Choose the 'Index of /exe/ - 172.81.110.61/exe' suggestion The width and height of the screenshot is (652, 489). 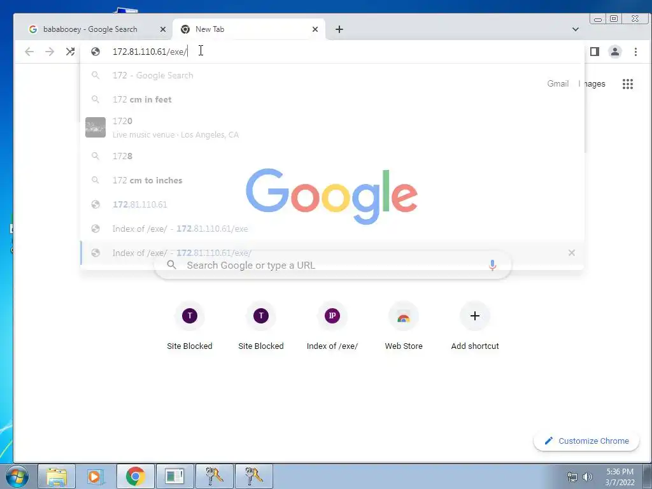pyautogui.click(x=332, y=229)
